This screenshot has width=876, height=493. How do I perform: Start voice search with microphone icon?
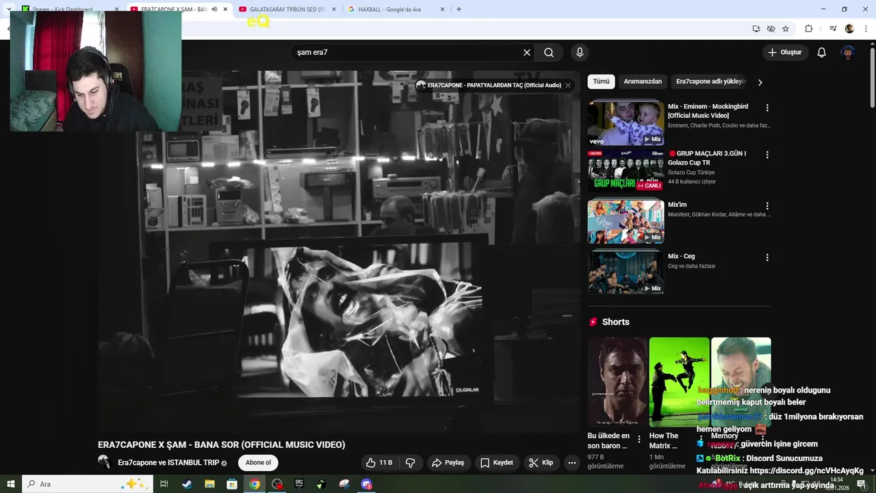[x=580, y=52]
